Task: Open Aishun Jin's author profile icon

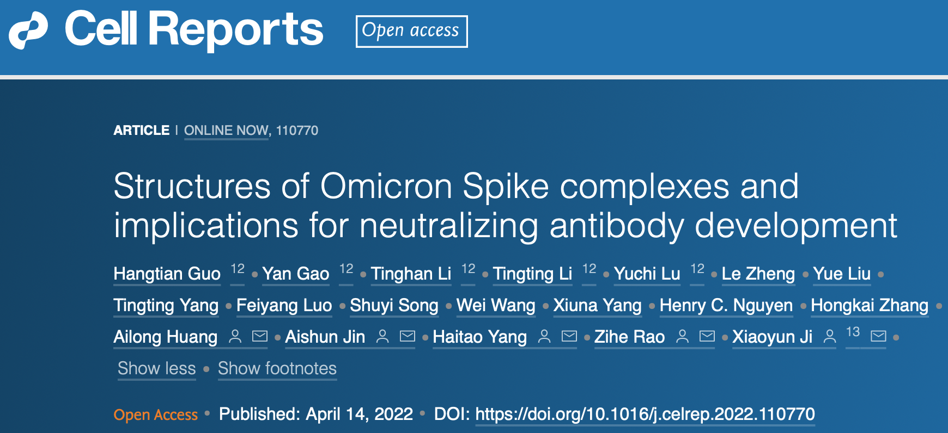Action: click(382, 336)
